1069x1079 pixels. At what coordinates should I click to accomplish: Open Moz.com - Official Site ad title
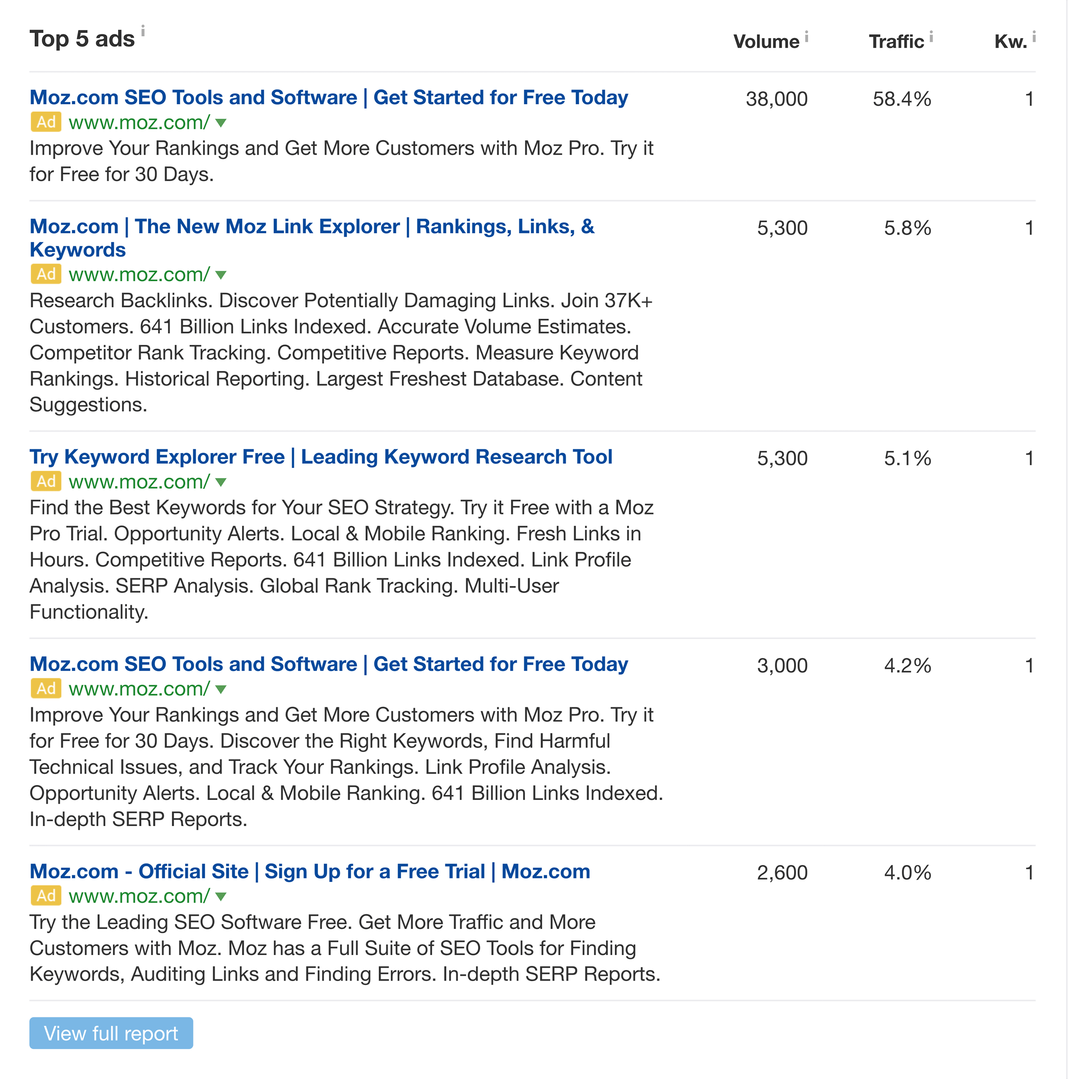tap(310, 871)
